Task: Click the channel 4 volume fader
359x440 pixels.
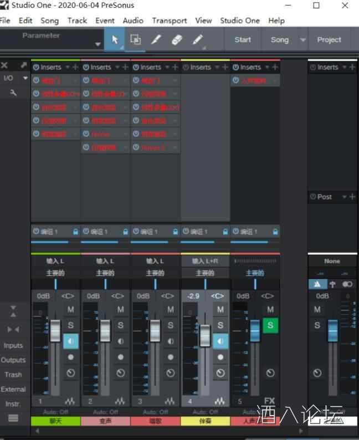Action: click(205, 334)
